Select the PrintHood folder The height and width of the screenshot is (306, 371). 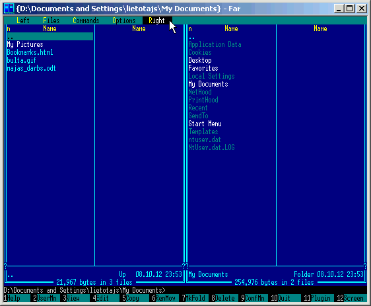tap(203, 100)
